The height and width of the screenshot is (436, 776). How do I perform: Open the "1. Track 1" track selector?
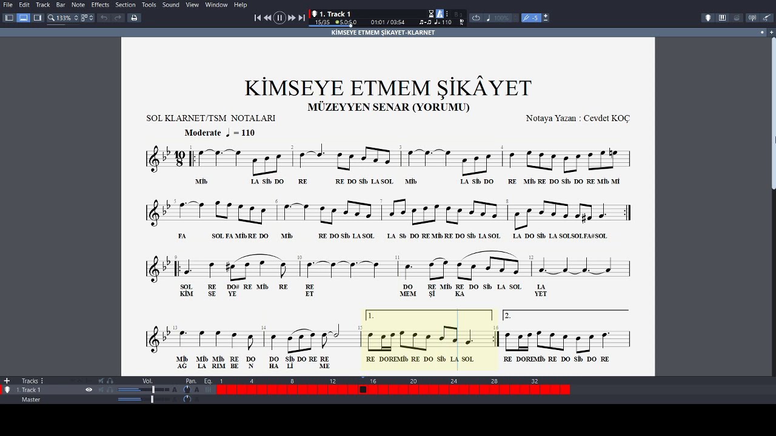point(335,14)
